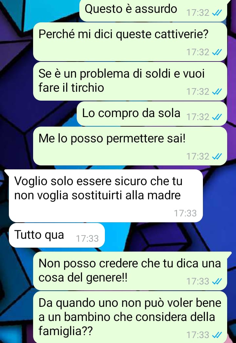Image resolution: width=236 pixels, height=343 pixels.
Task: Click the read receipt ticks on 'Questo è assurdo'
Action: coord(217,13)
